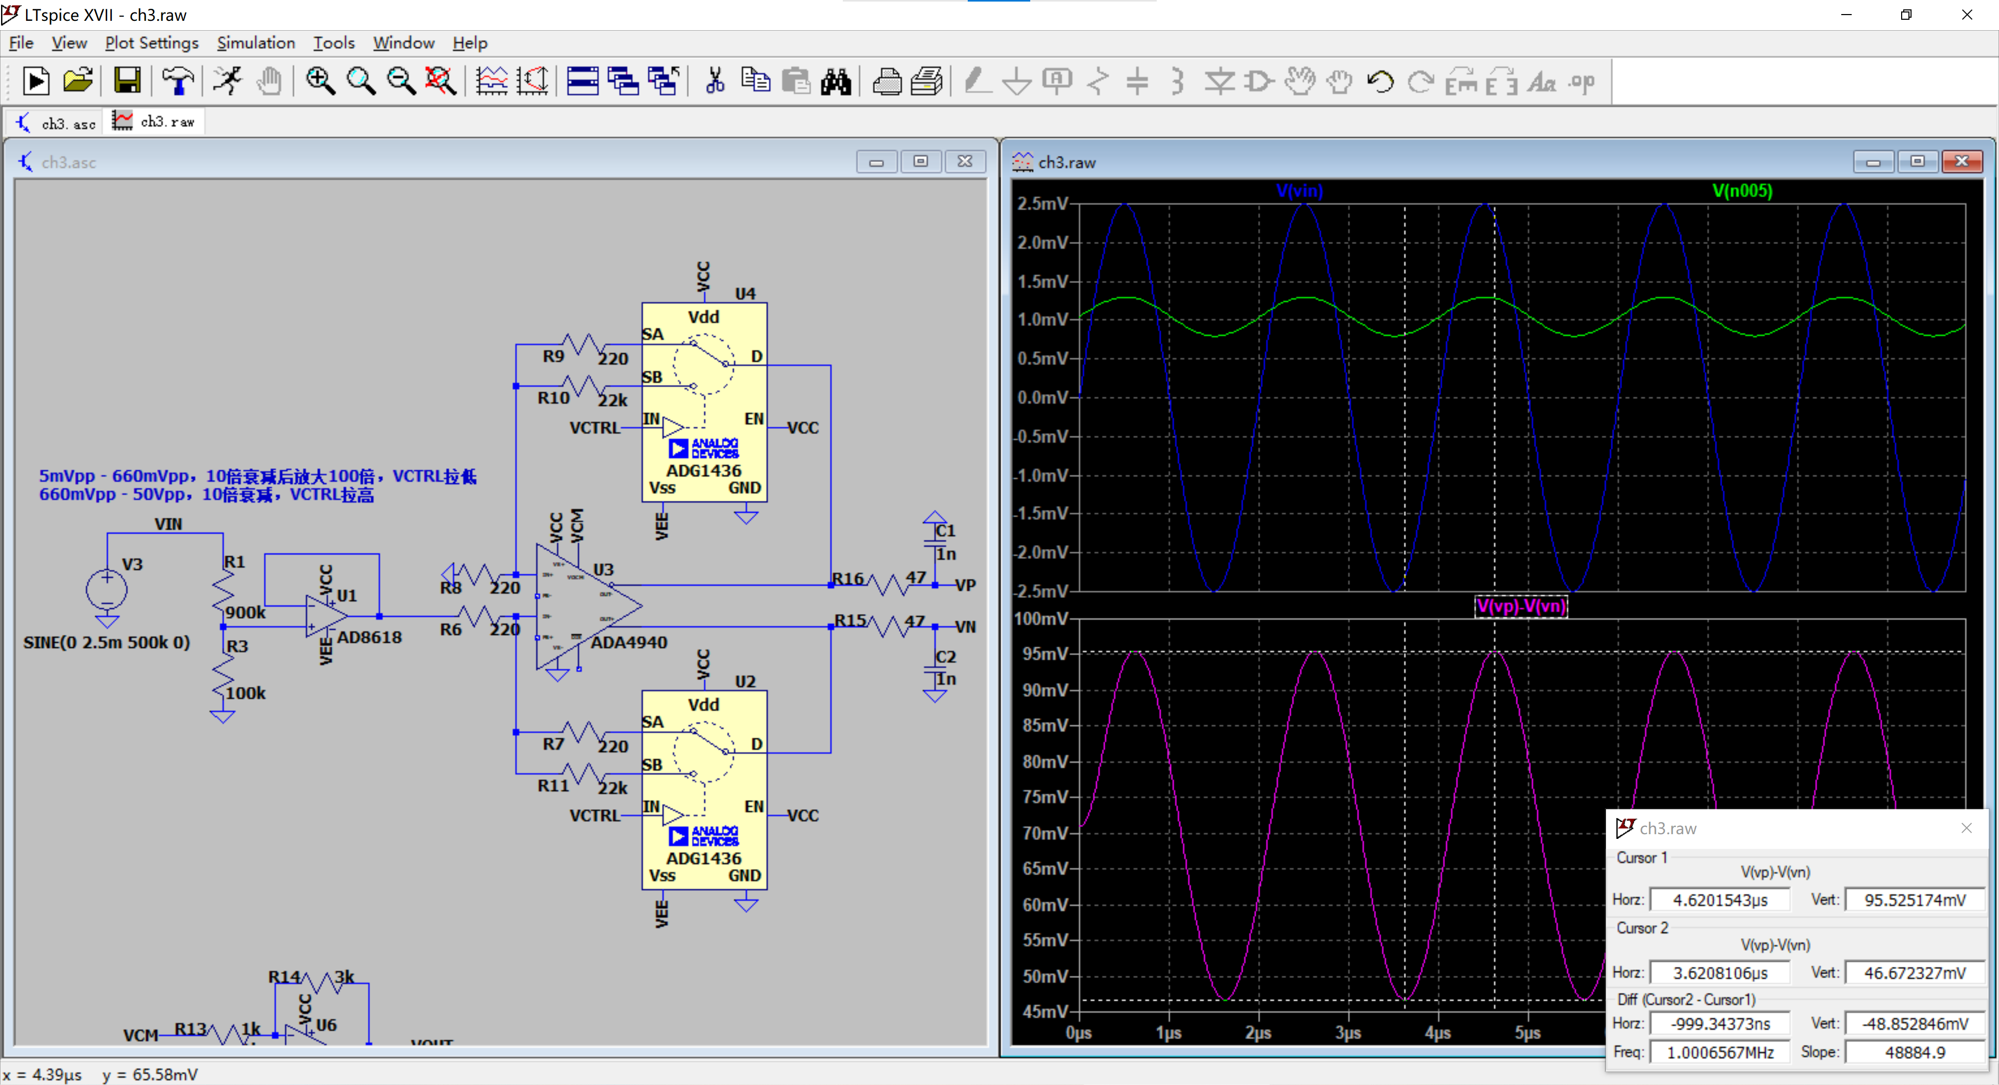This screenshot has width=1999, height=1085.
Task: Open the Window menu
Action: click(403, 43)
